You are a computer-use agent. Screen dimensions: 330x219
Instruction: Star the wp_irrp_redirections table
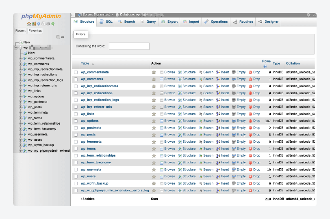[x=154, y=93]
